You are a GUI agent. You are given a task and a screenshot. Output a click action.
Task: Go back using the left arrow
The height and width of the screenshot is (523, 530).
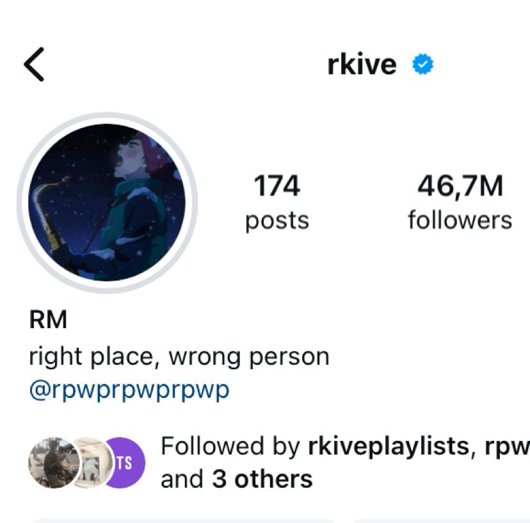pos(34,64)
